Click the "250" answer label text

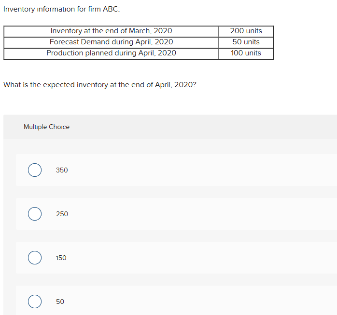(x=62, y=214)
